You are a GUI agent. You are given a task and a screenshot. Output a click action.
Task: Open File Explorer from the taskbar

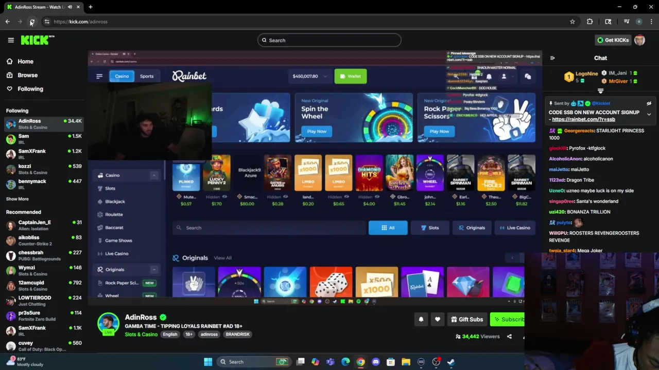tap(406, 362)
